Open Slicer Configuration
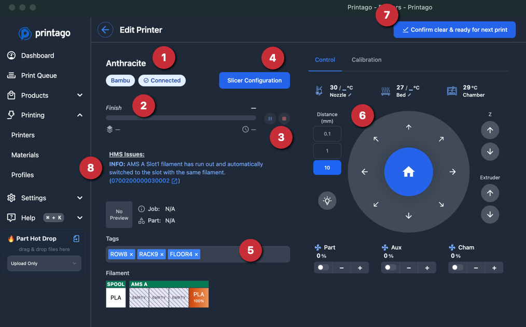526x327 pixels. point(254,80)
